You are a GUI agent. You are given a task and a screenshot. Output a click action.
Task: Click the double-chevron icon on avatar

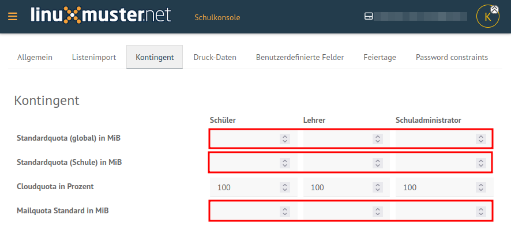(494, 10)
